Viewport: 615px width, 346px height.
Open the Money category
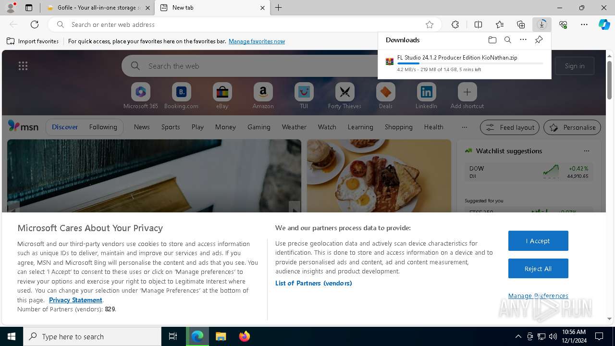pos(225,127)
